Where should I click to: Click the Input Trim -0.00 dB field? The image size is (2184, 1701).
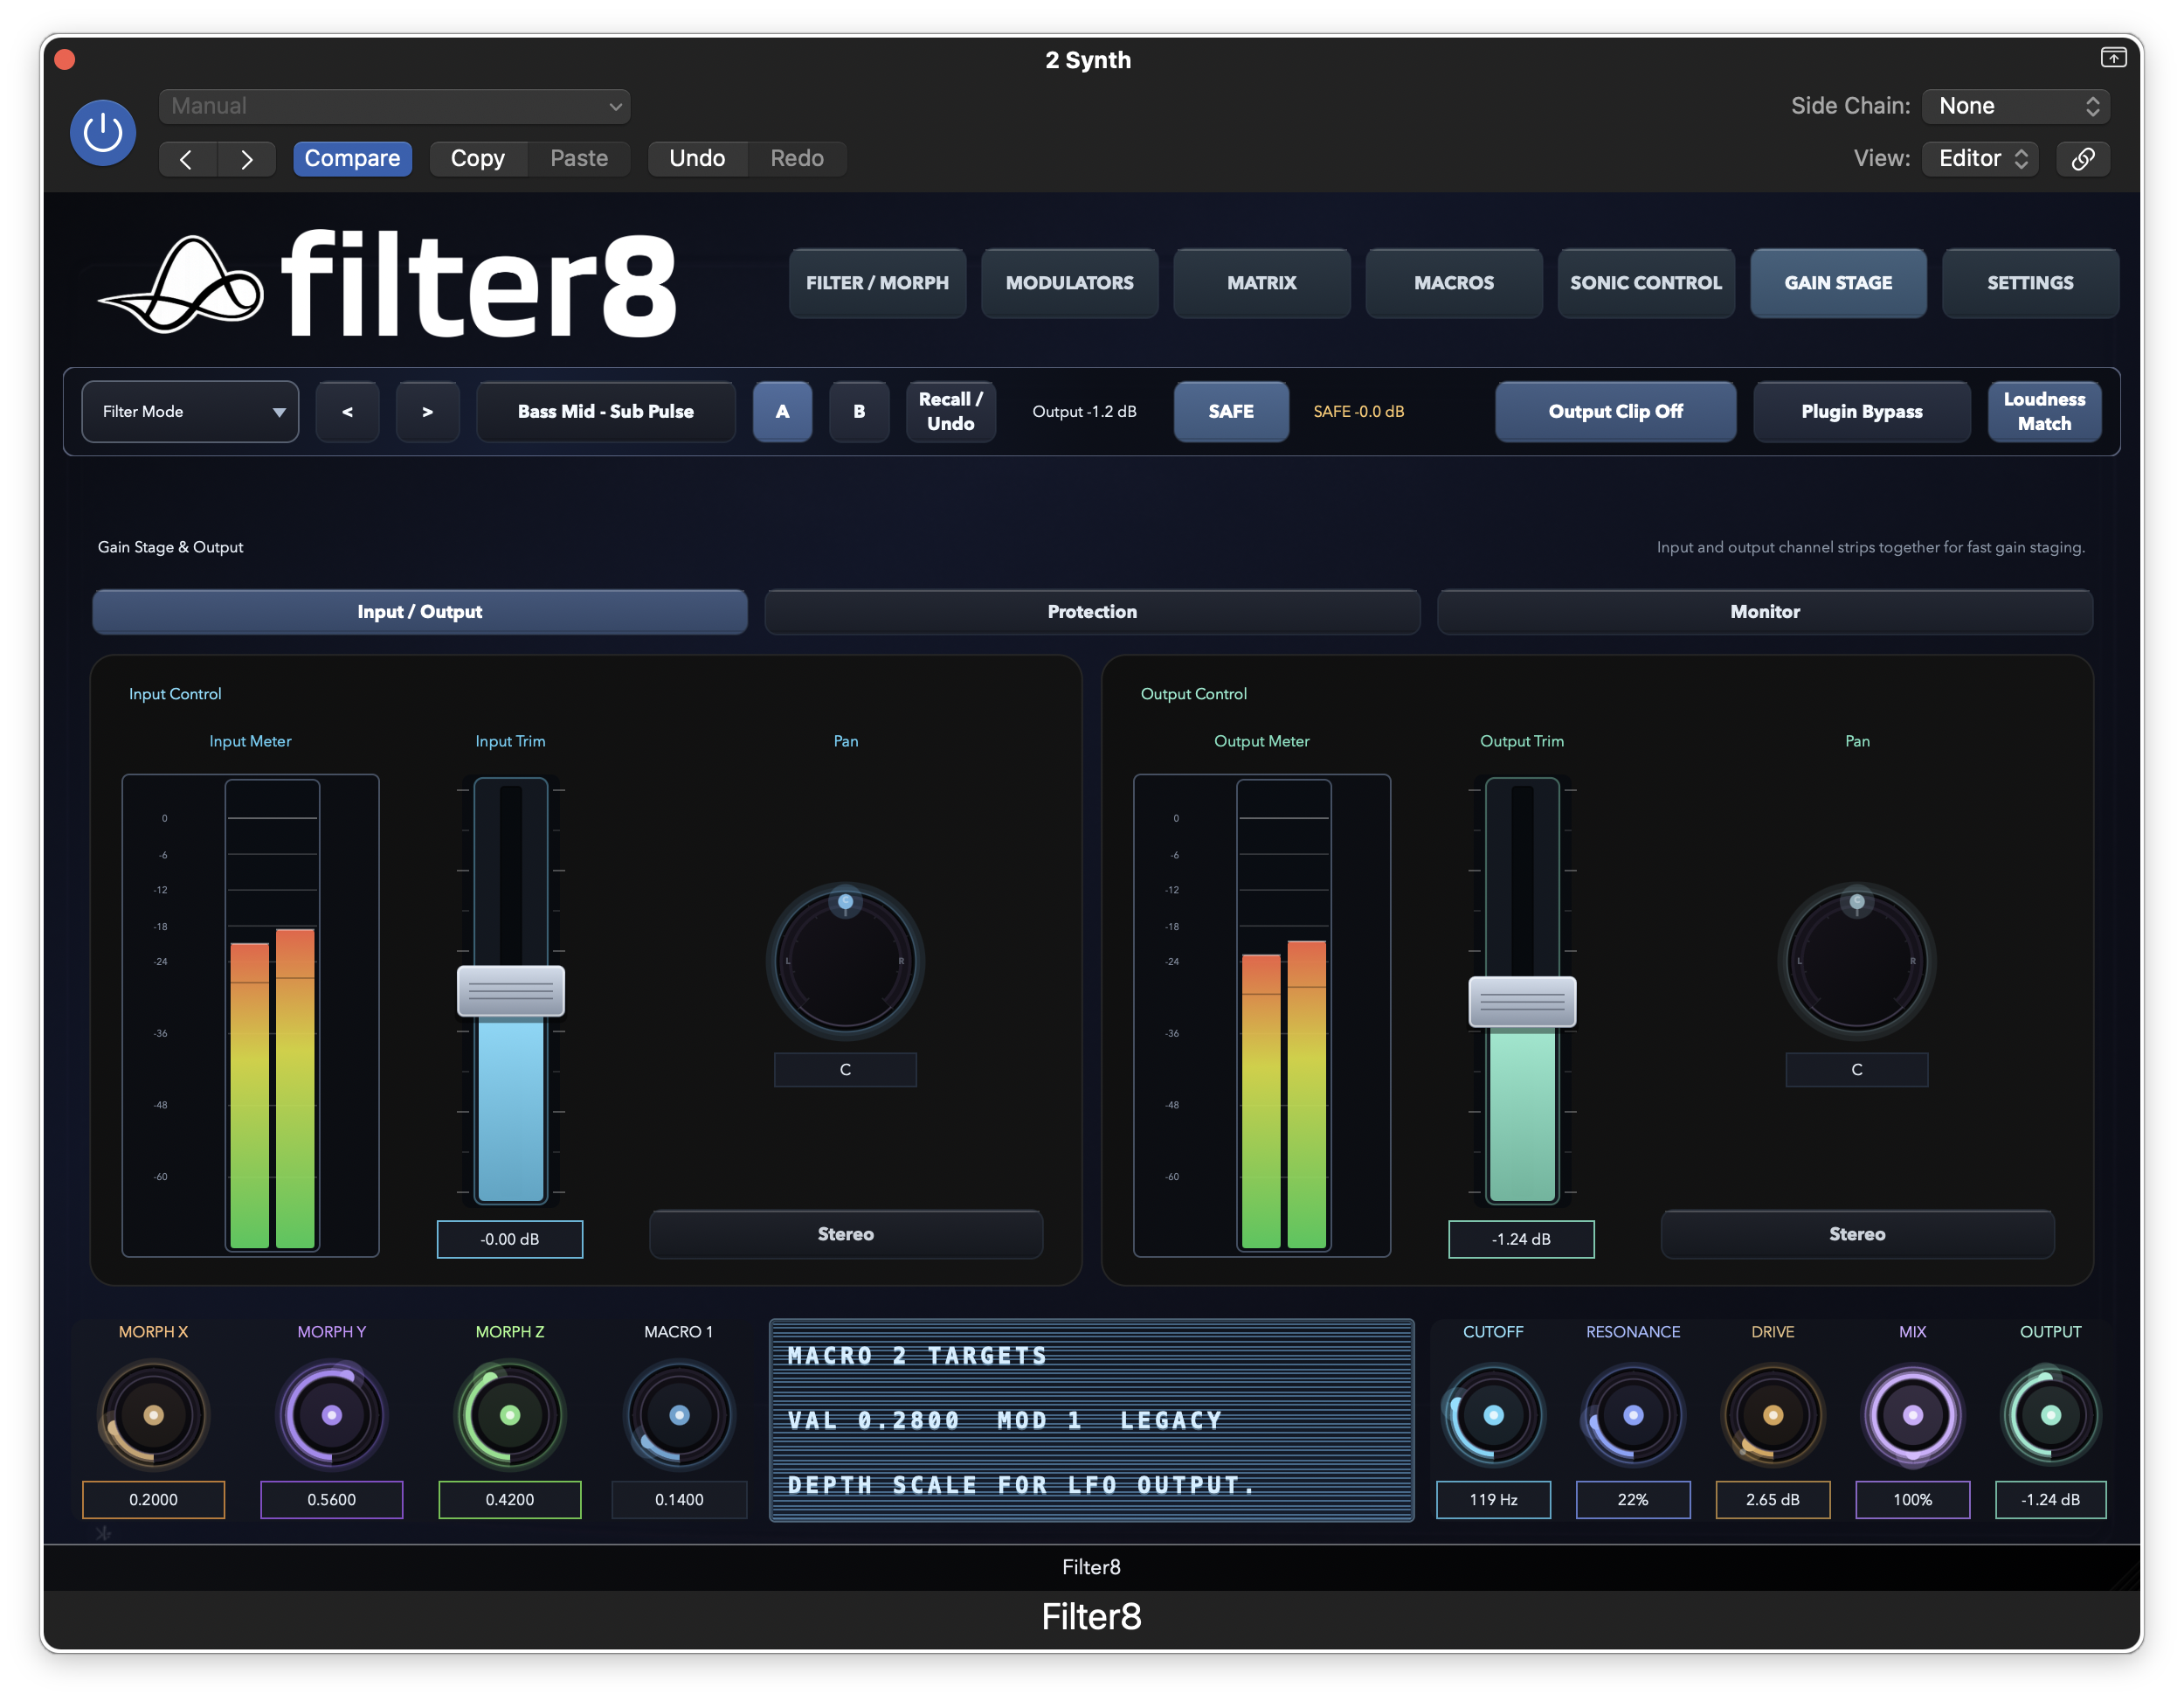click(510, 1239)
